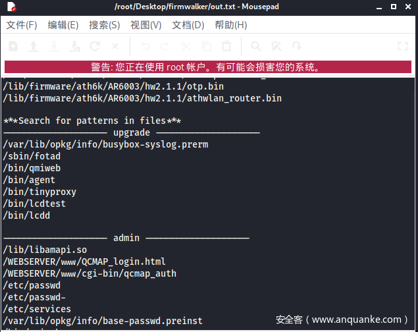Click the Reload file toolbar icon
This screenshot has width=418, height=332.
click(95, 47)
